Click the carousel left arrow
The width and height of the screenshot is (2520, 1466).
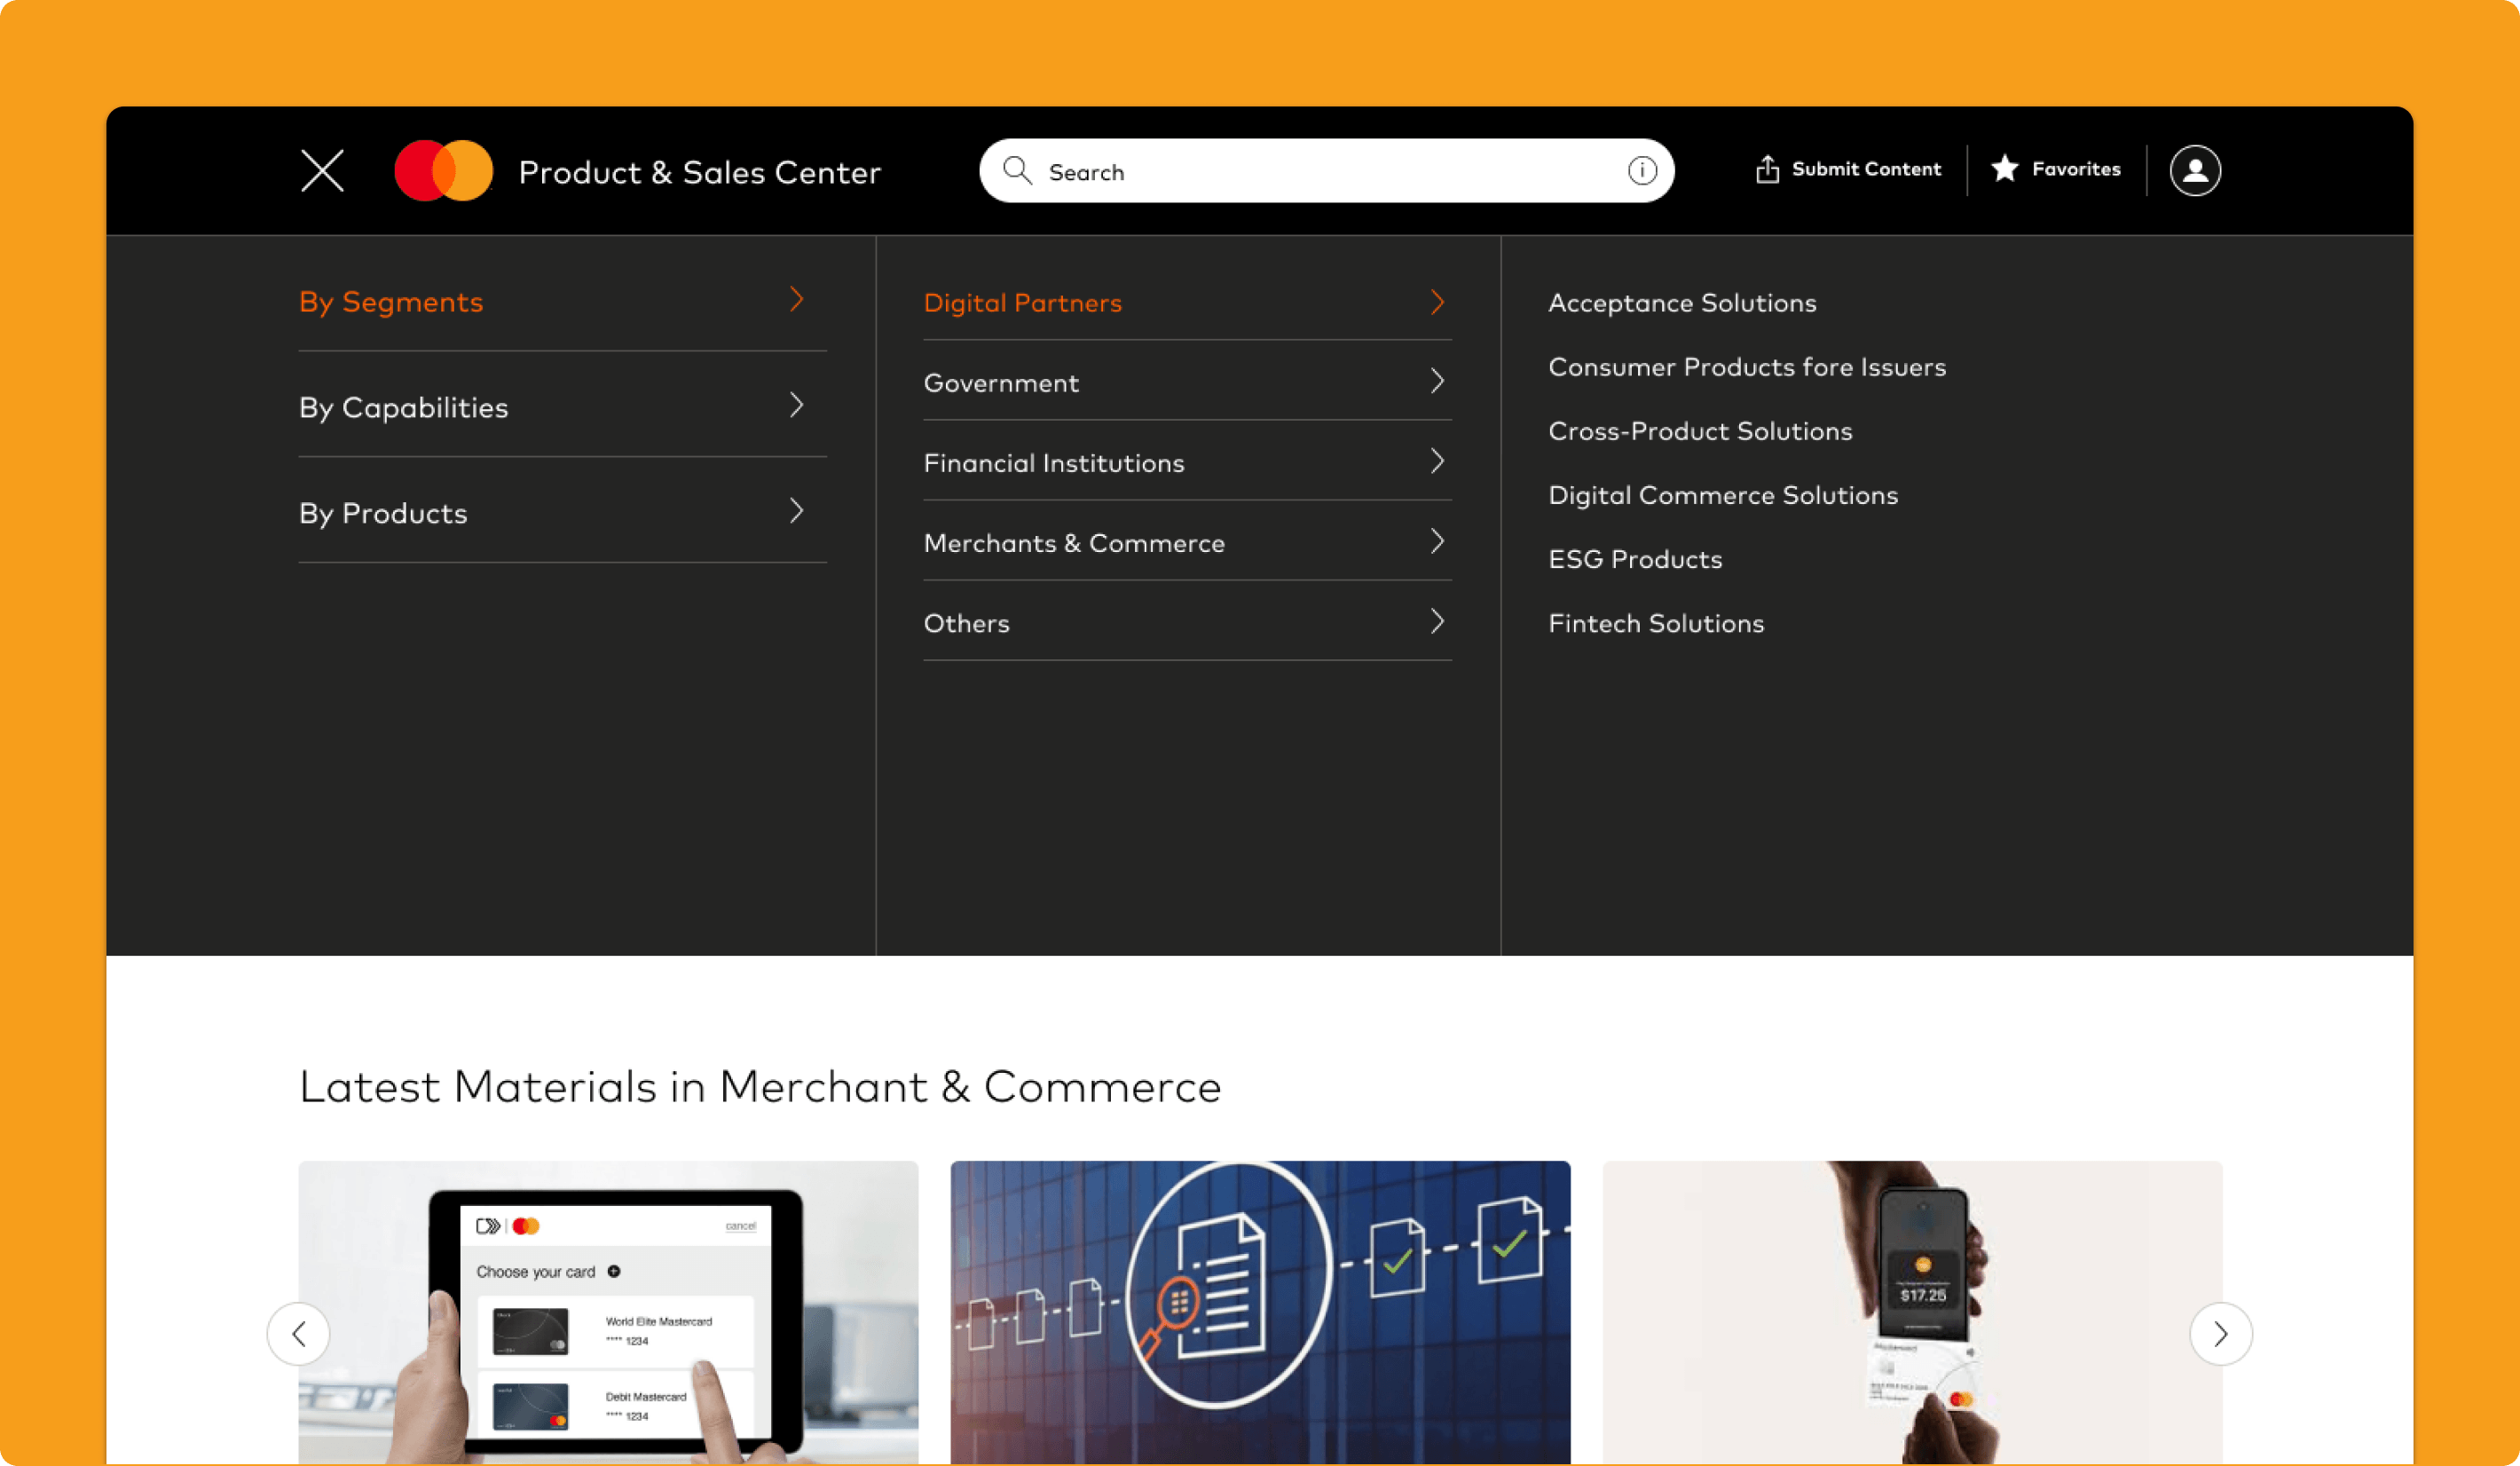pos(299,1333)
